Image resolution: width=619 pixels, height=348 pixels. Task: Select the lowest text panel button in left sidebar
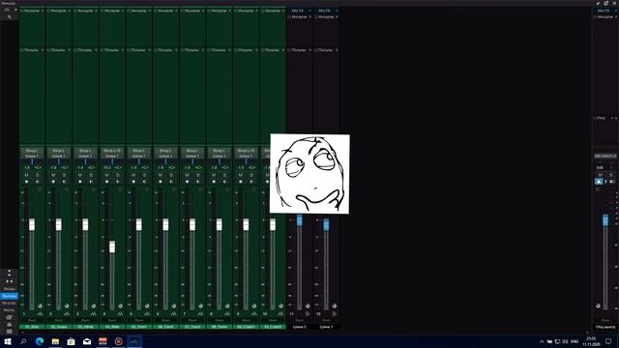[x=9, y=310]
